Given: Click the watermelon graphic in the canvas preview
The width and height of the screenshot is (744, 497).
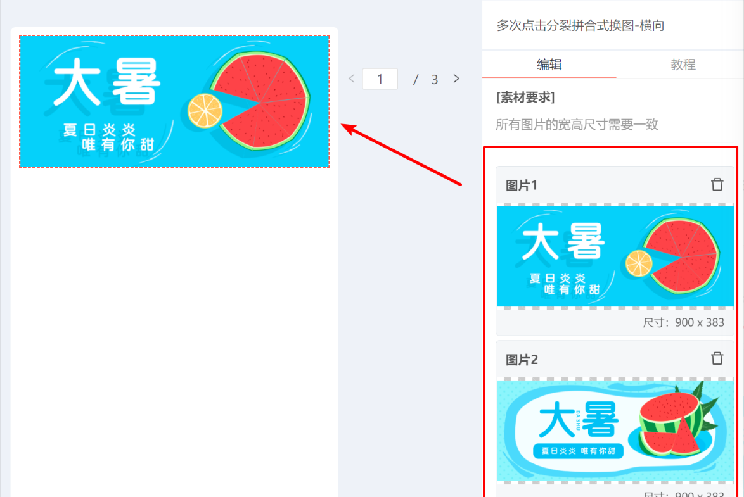Looking at the screenshot, I should click(x=260, y=101).
